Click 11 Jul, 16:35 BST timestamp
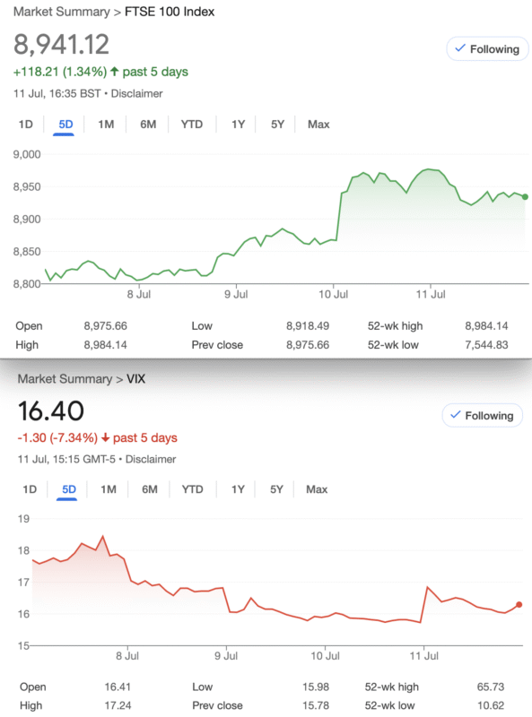This screenshot has width=532, height=717. coord(57,94)
